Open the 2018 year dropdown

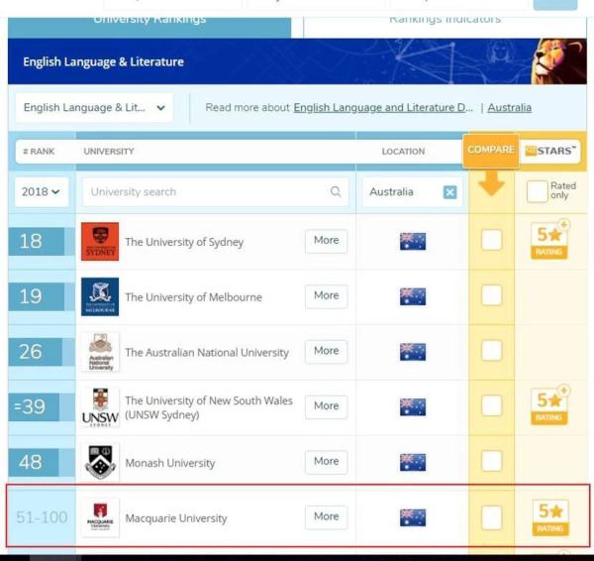42,191
